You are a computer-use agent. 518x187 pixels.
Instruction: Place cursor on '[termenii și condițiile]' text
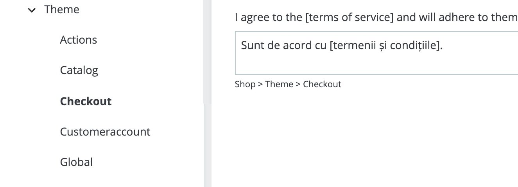click(x=385, y=46)
